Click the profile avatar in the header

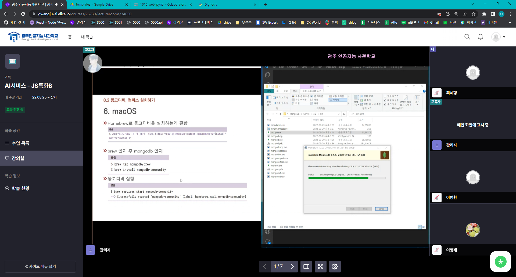tap(496, 37)
